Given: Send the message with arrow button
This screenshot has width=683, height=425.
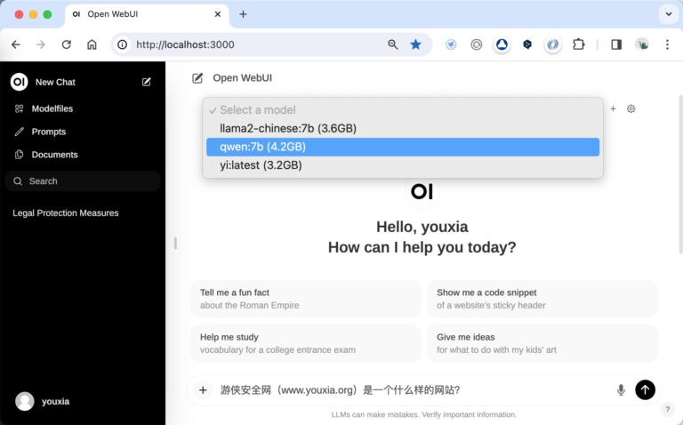Looking at the screenshot, I should 645,389.
